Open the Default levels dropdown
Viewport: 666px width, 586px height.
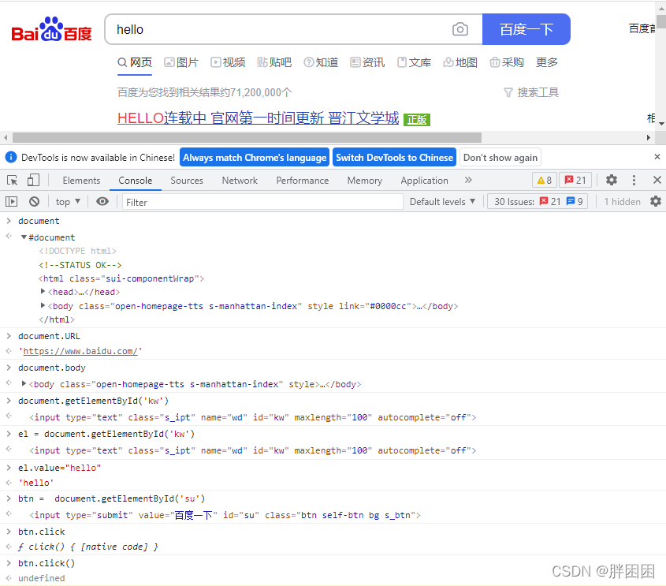442,202
